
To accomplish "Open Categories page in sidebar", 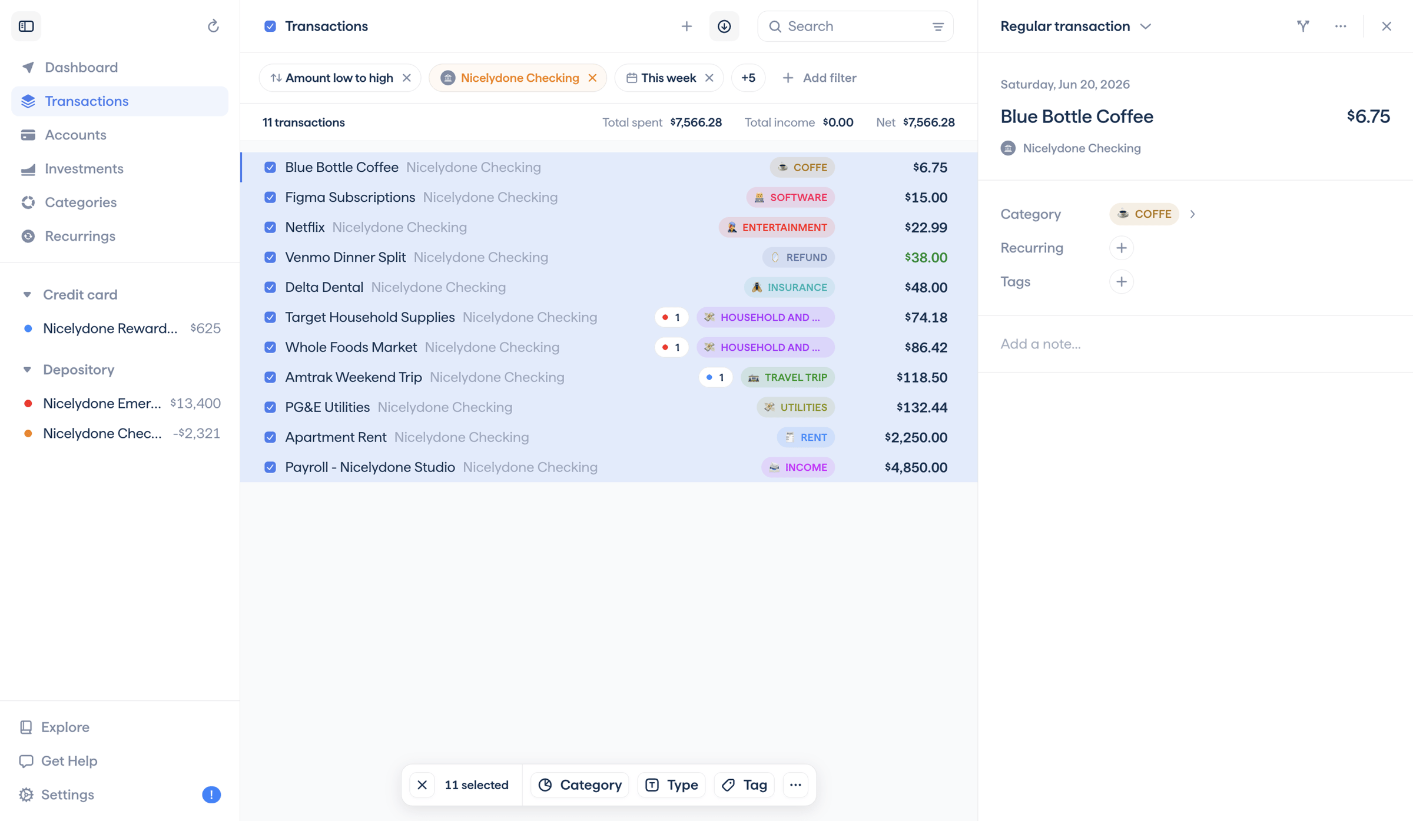I will pyautogui.click(x=120, y=202).
